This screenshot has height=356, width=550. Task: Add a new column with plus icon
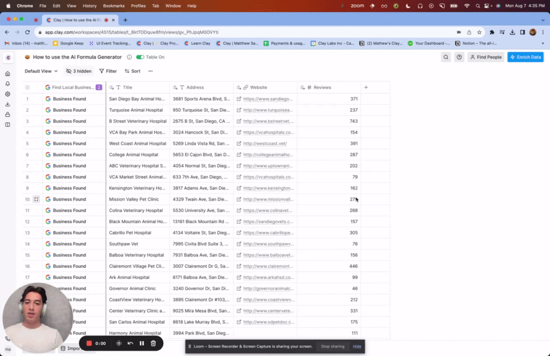pos(366,87)
